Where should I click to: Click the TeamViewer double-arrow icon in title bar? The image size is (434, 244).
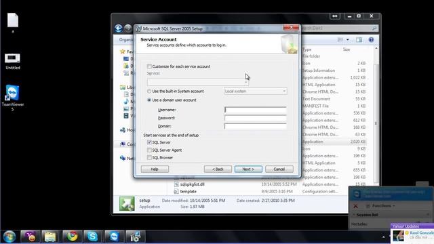334,16
